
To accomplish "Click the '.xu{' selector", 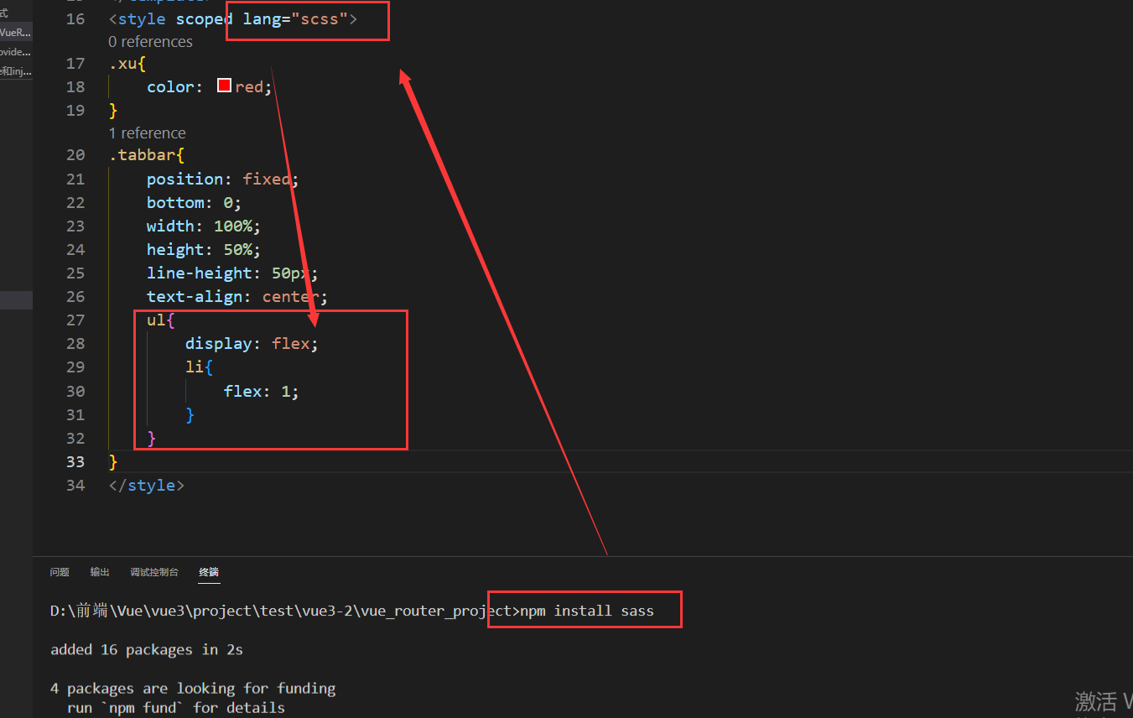I will [x=127, y=63].
